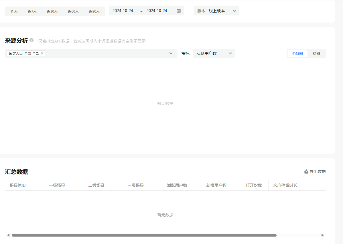Switch to 近90天 time range
Screen dimensions: 343x244
click(94, 11)
